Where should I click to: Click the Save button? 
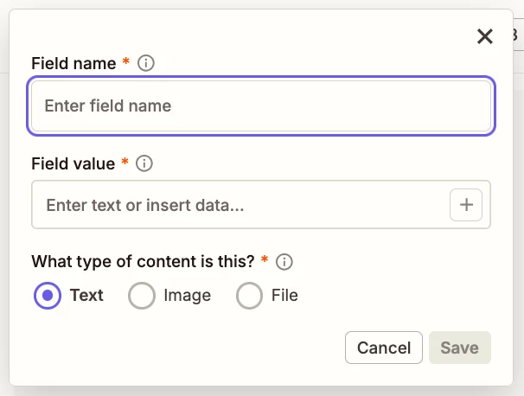click(459, 348)
